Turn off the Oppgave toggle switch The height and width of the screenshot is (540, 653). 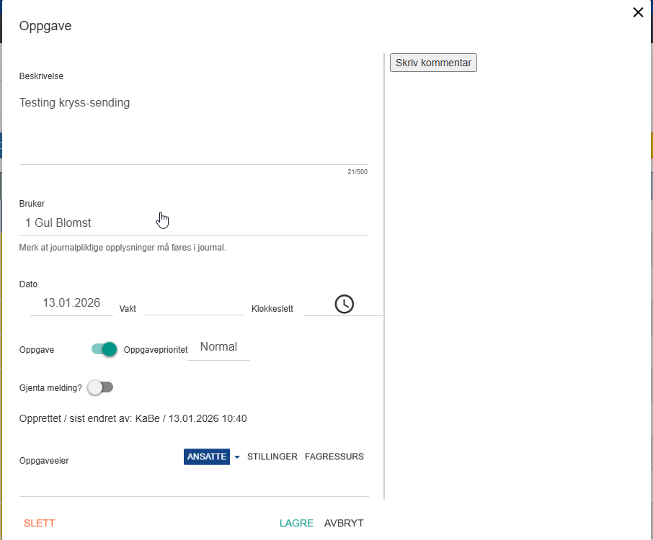(x=104, y=349)
